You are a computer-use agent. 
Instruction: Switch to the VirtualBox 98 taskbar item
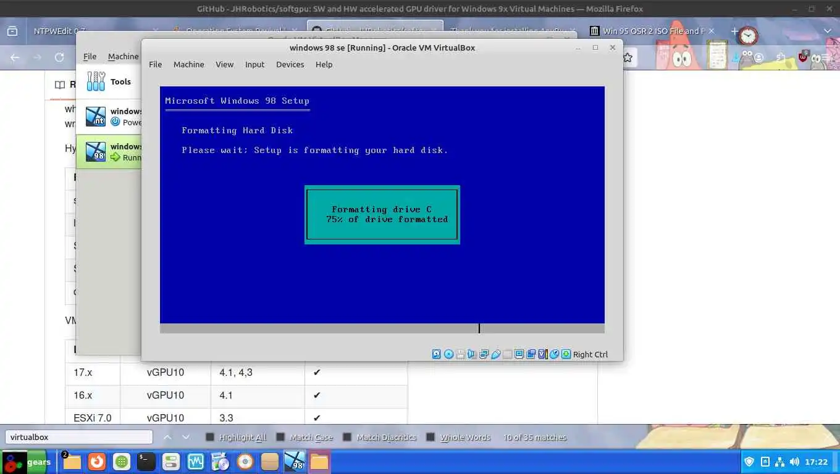coord(295,462)
